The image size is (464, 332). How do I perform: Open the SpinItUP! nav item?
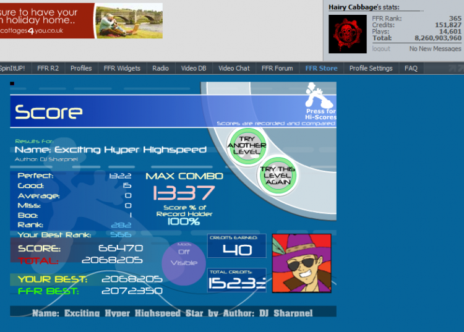(13, 68)
